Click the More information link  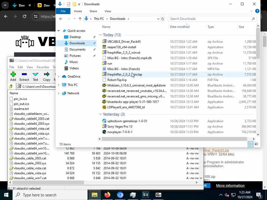(x=230, y=185)
